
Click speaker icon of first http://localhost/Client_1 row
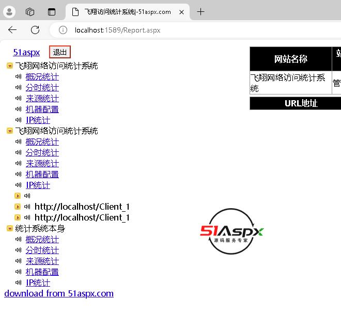click(27, 207)
